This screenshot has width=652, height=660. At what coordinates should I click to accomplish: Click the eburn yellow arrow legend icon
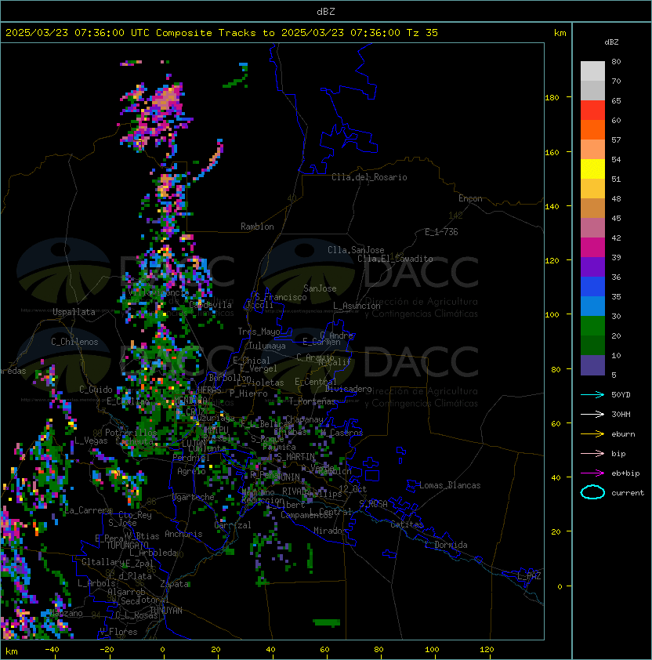click(x=592, y=434)
